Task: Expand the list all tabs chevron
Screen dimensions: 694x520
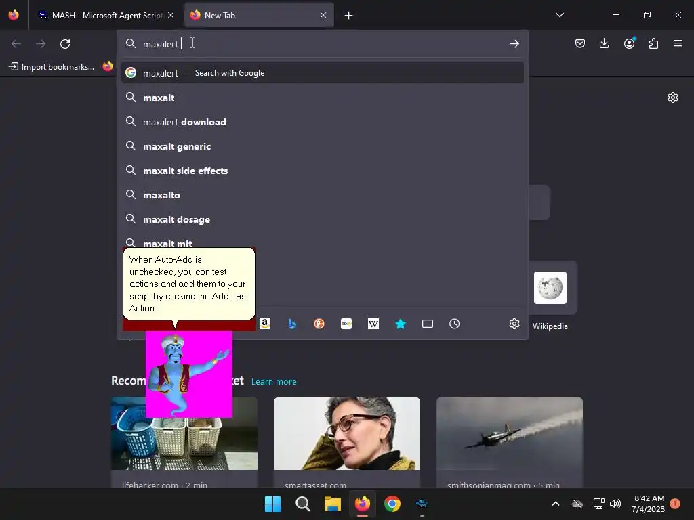Action: point(559,15)
